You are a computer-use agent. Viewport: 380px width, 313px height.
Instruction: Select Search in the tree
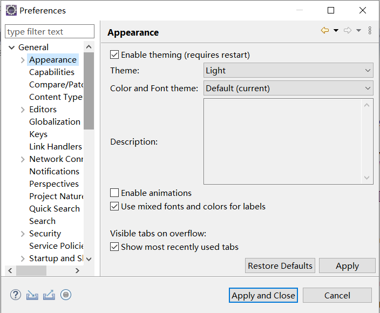[x=43, y=221]
